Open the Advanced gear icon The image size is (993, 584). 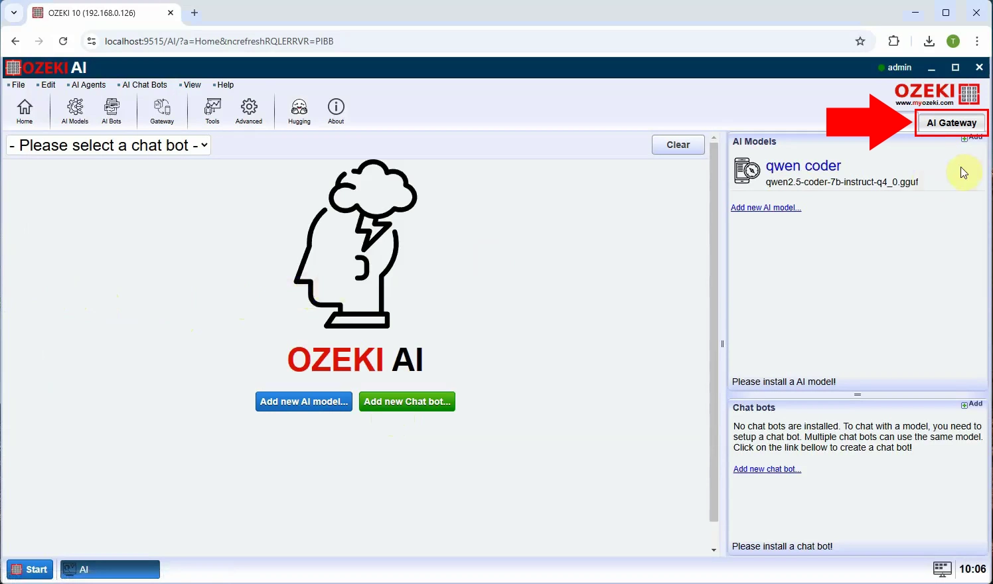coord(249,111)
